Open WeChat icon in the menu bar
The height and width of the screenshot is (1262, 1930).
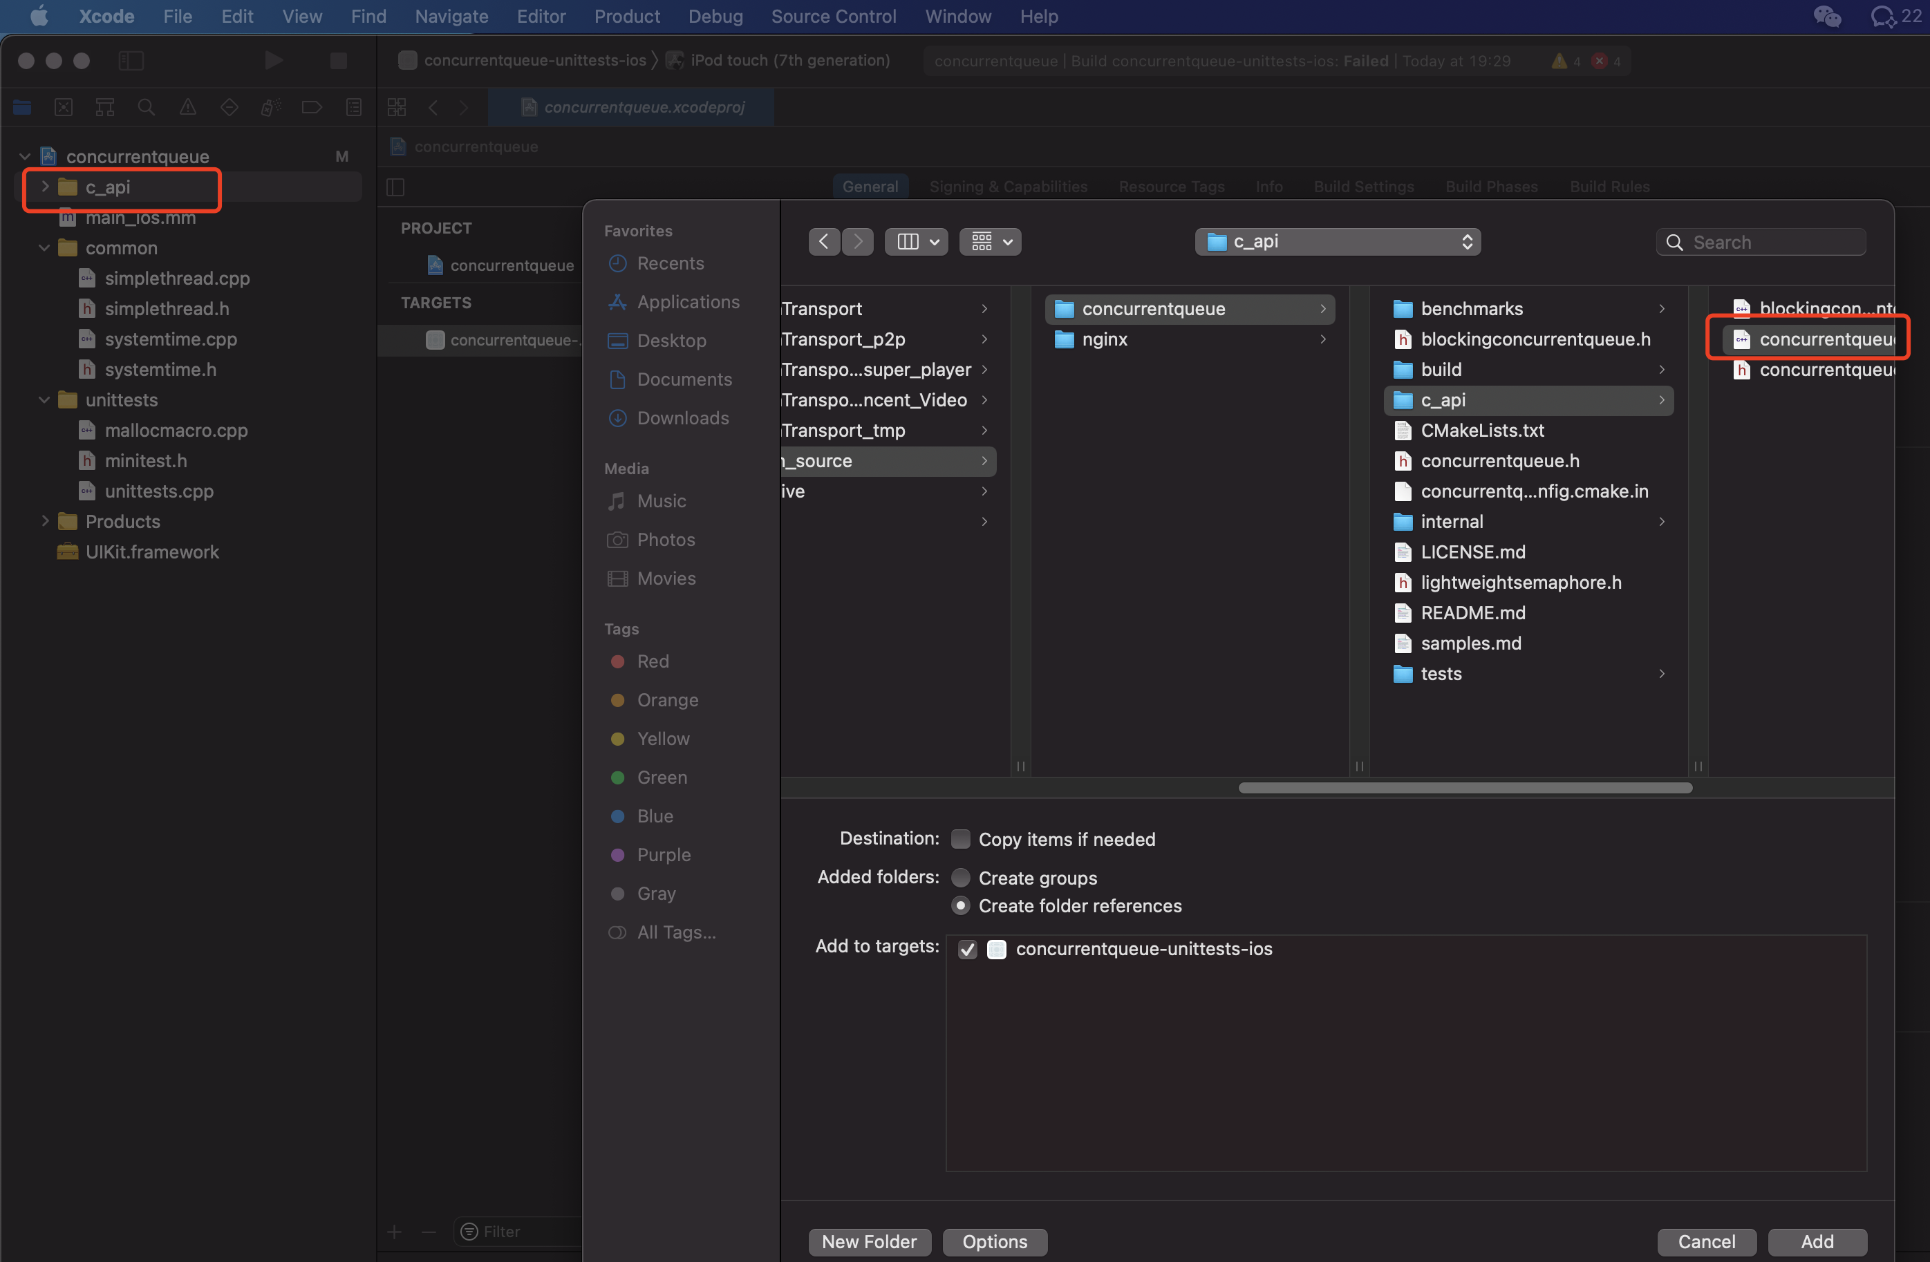(x=1827, y=16)
